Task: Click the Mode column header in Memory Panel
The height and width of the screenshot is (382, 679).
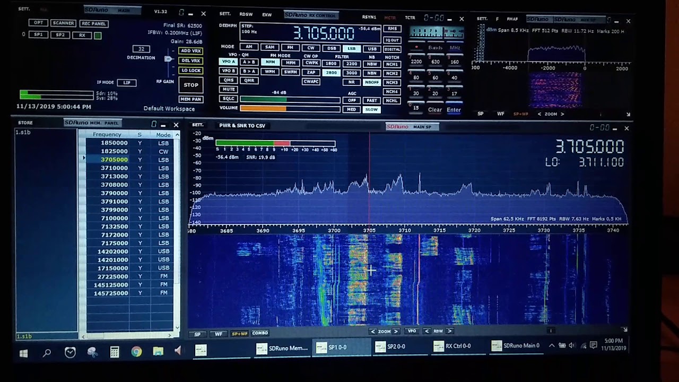Action: pos(163,135)
